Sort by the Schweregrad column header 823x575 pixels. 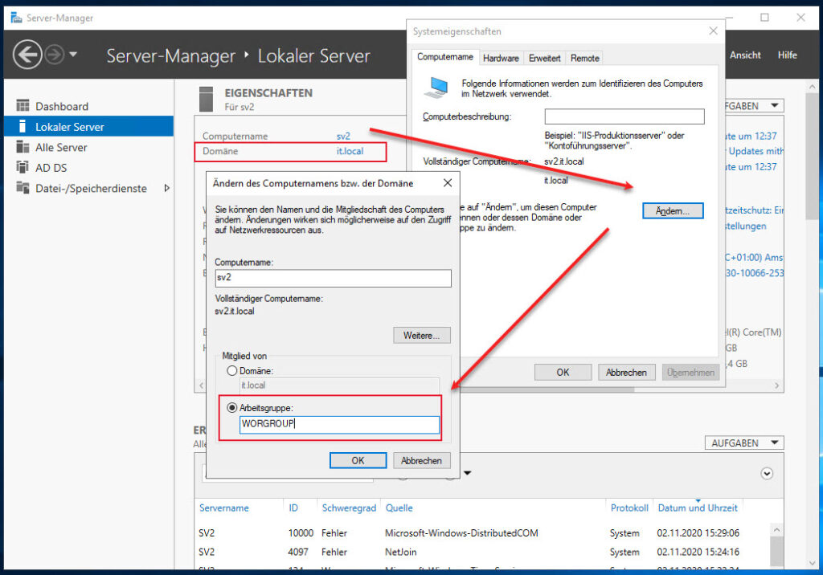point(349,508)
